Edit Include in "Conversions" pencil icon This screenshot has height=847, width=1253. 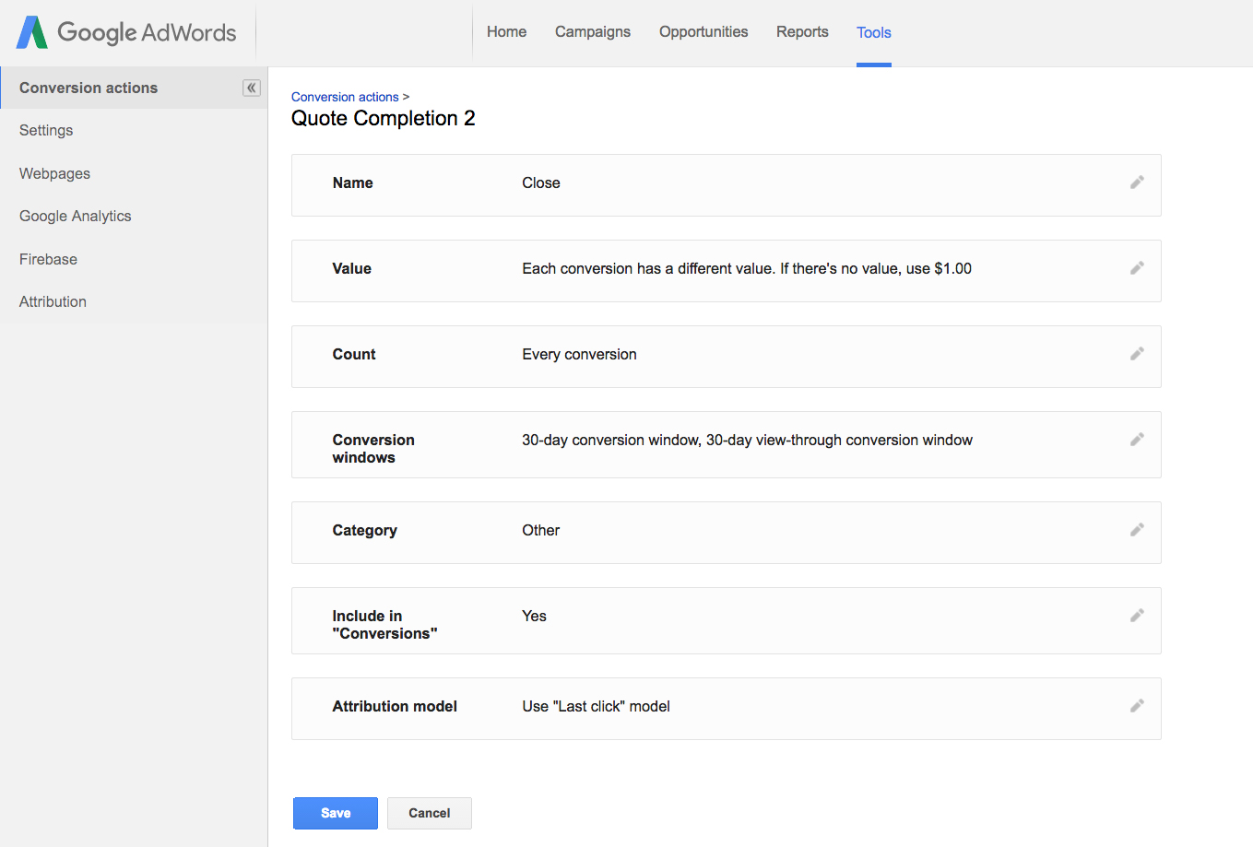tap(1137, 616)
